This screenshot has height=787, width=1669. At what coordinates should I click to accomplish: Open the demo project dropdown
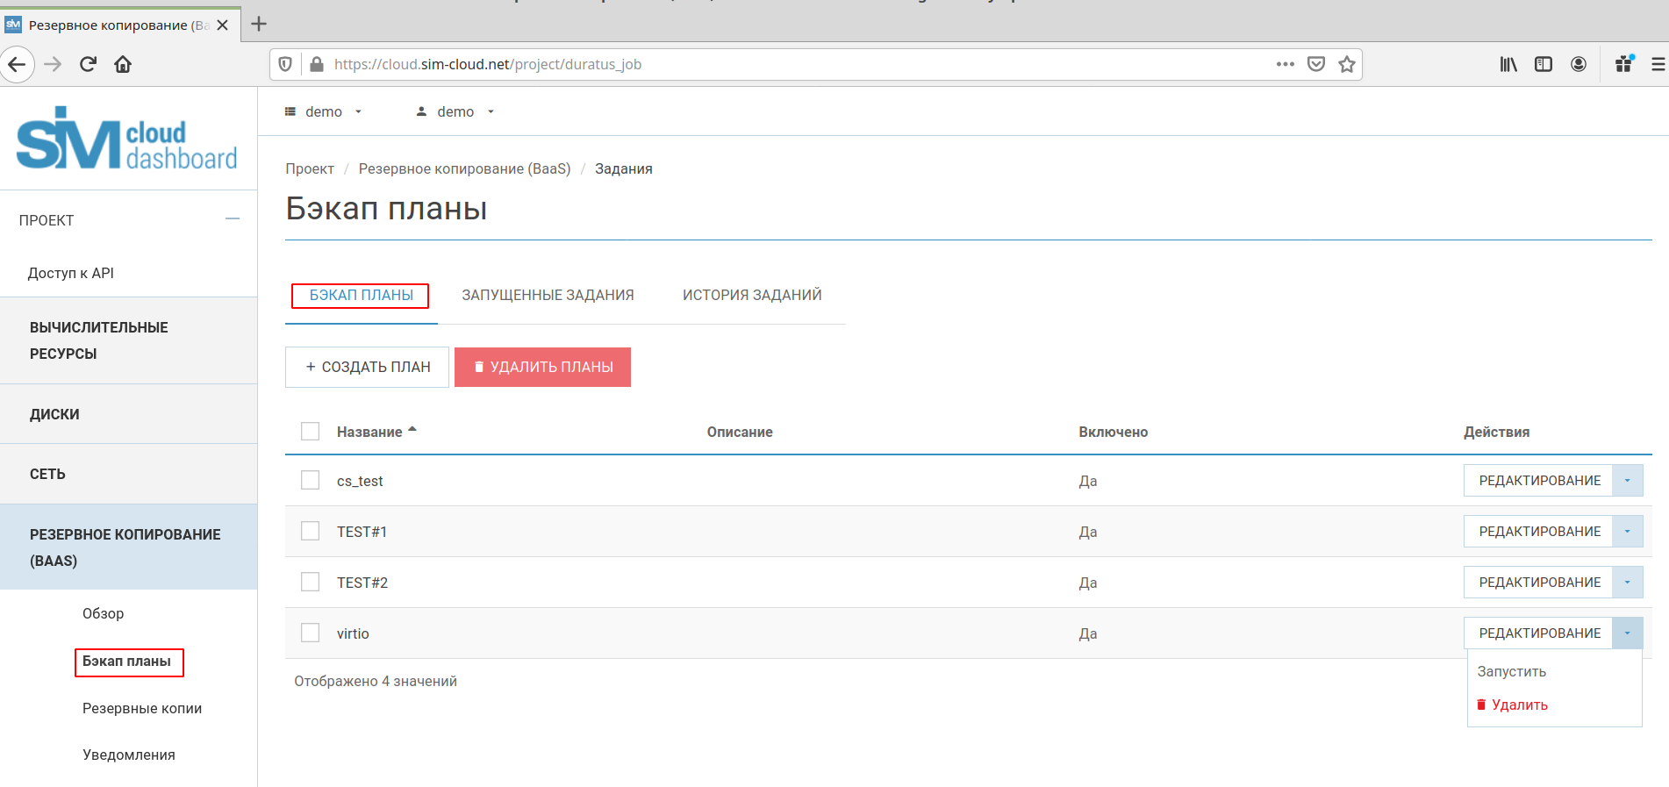pos(323,111)
